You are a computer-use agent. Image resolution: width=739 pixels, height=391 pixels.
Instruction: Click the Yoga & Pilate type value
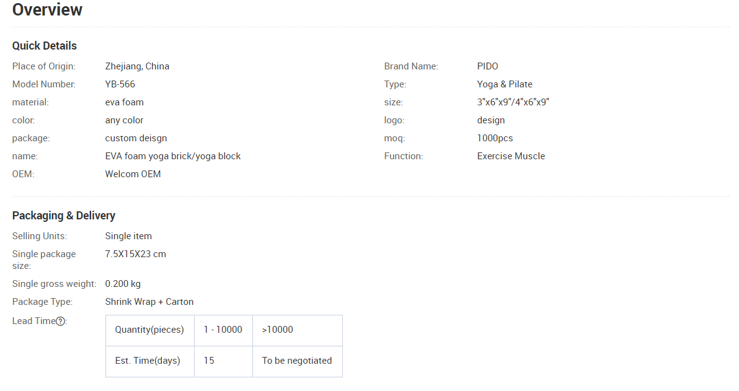click(505, 84)
